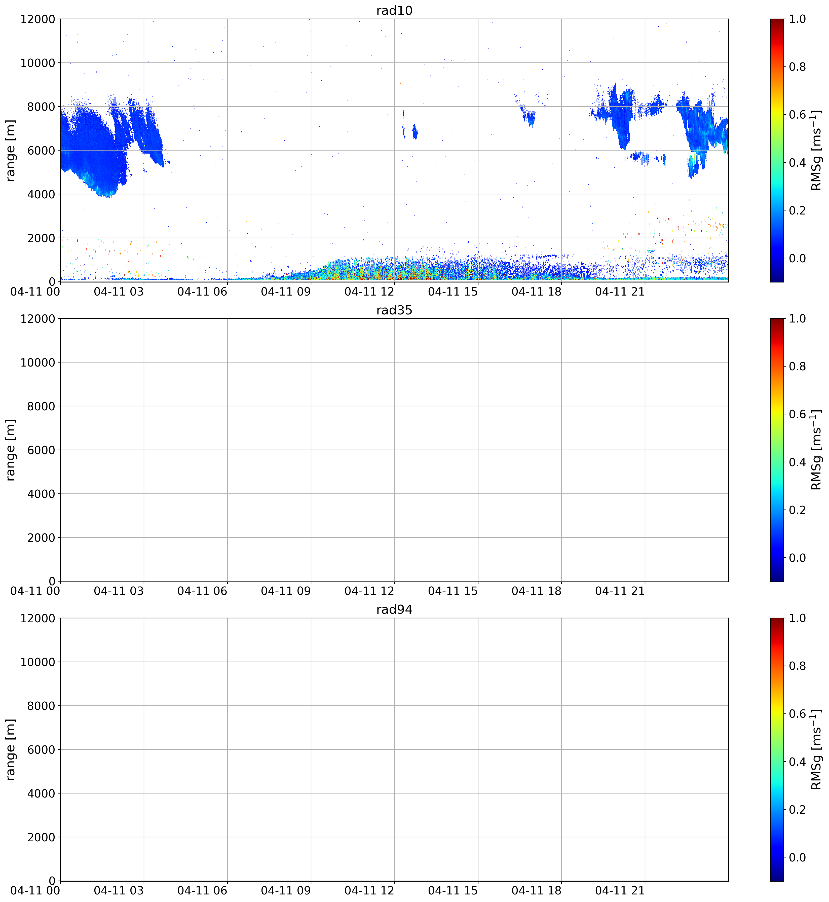Click "04-11 12" x-tick under rad10 plot
The image size is (829, 902).
click(x=369, y=292)
